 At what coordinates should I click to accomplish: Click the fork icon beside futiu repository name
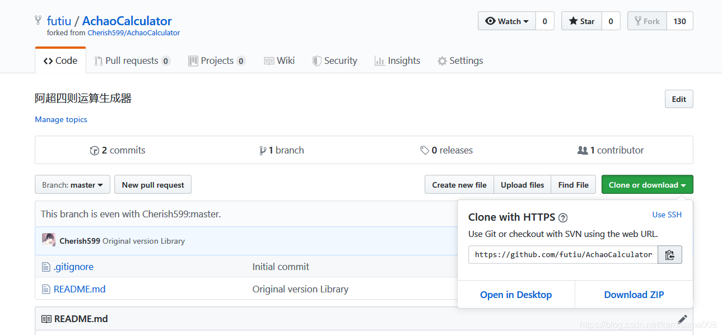(x=38, y=21)
